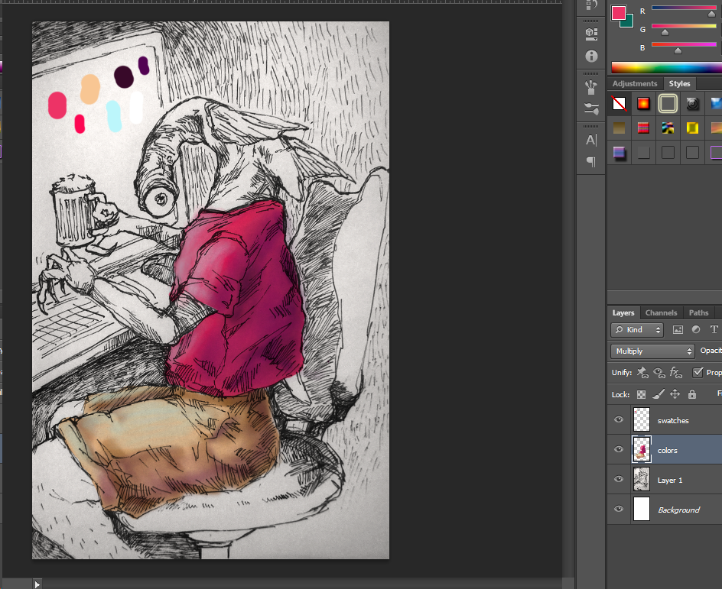Image resolution: width=722 pixels, height=589 pixels.
Task: Click Unify layer position icon
Action: click(642, 373)
